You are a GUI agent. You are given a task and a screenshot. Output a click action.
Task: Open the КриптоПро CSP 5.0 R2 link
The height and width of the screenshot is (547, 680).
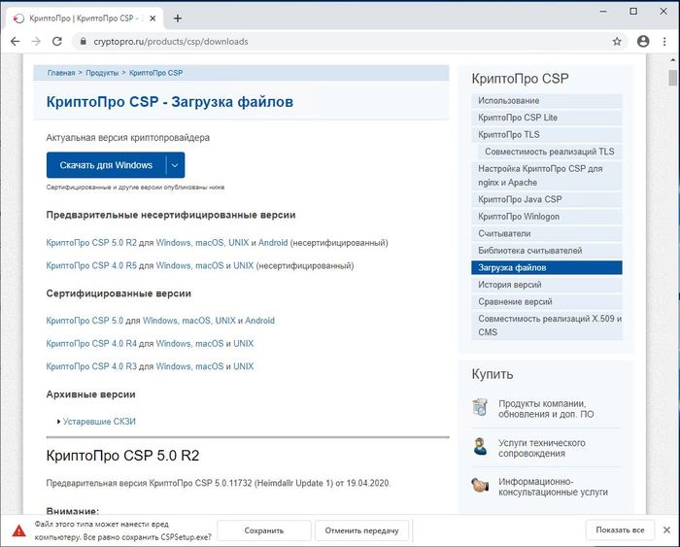pyautogui.click(x=91, y=243)
